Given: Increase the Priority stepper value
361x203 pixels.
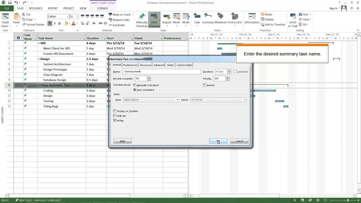Looking at the screenshot, I should [228, 78].
